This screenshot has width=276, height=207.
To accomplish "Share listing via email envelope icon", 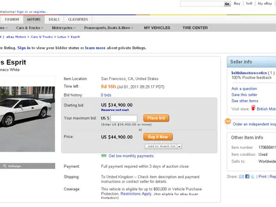I will pyautogui.click(x=241, y=177).
